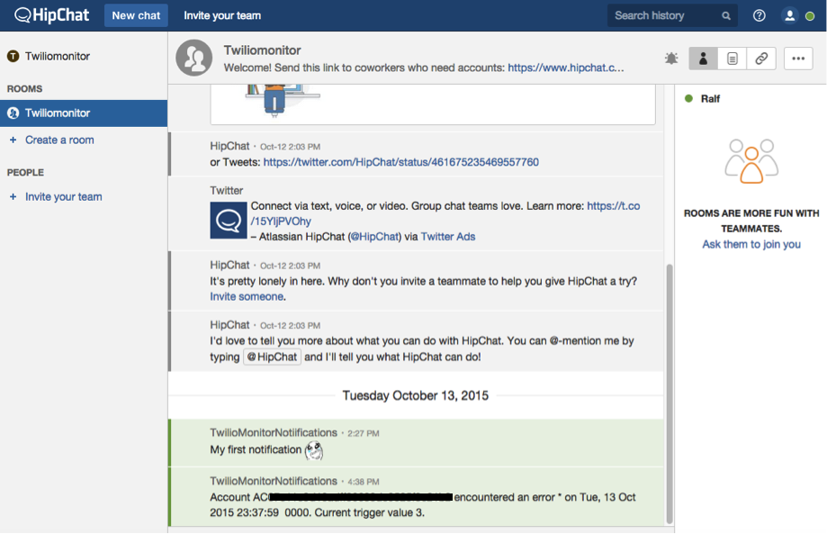The width and height of the screenshot is (827, 534).
Task: Click the chat history scrollbar
Action: pos(670,394)
